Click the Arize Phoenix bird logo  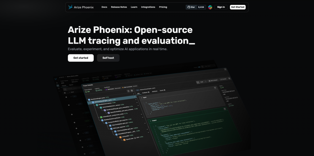[70, 7]
